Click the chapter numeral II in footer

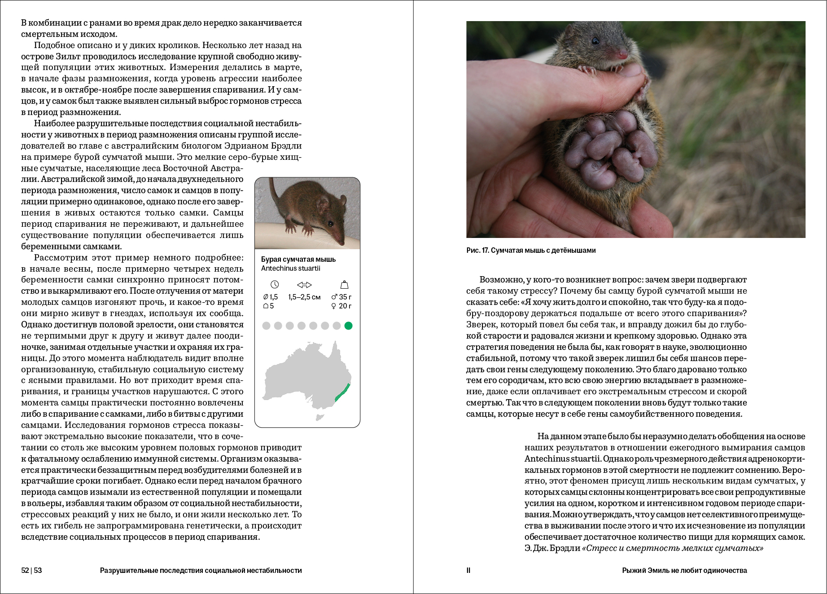point(468,571)
